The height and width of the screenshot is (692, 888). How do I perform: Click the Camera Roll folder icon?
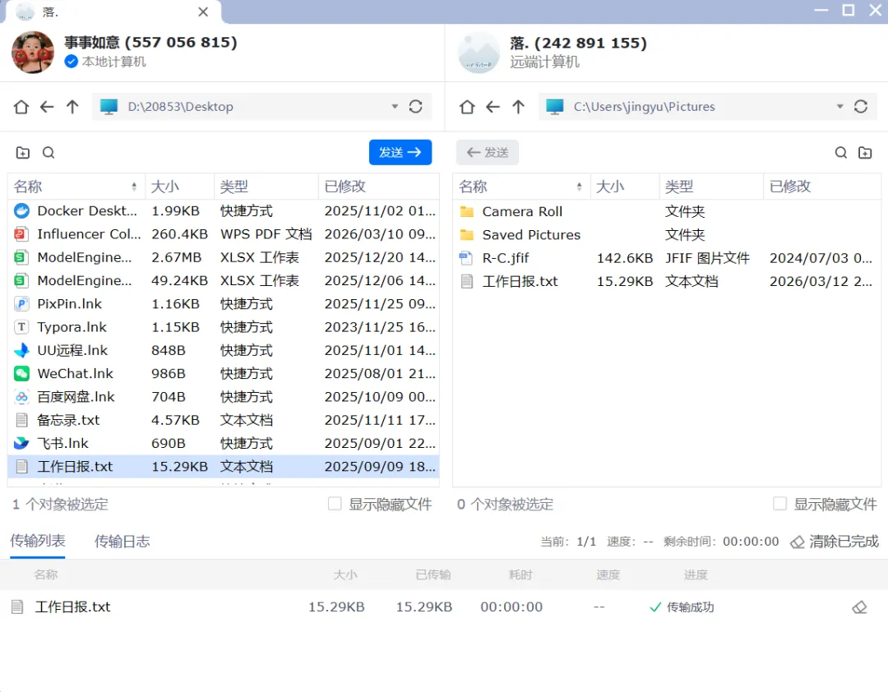pyautogui.click(x=467, y=211)
